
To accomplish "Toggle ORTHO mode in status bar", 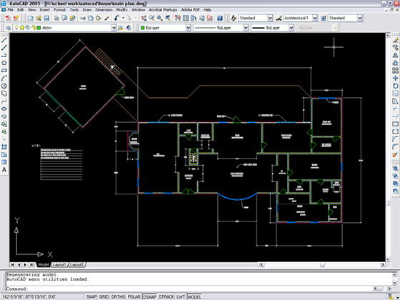I will coord(118,296).
